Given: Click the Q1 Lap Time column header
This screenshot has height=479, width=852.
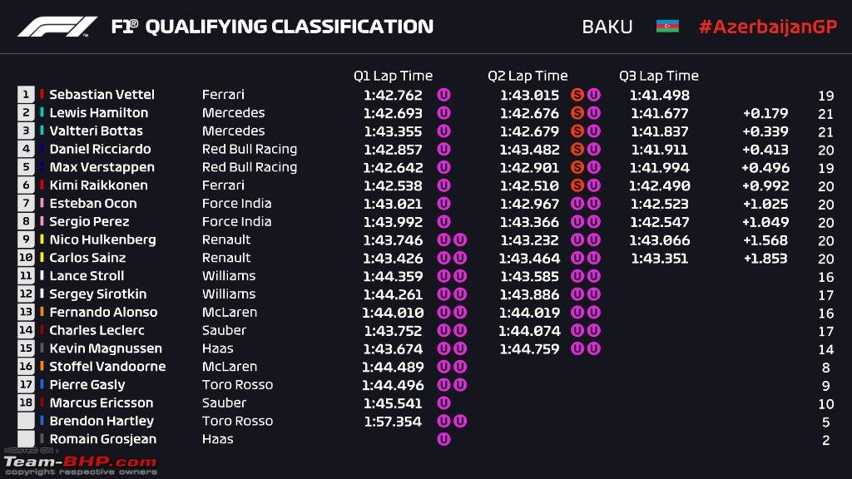Looking at the screenshot, I should click(393, 76).
